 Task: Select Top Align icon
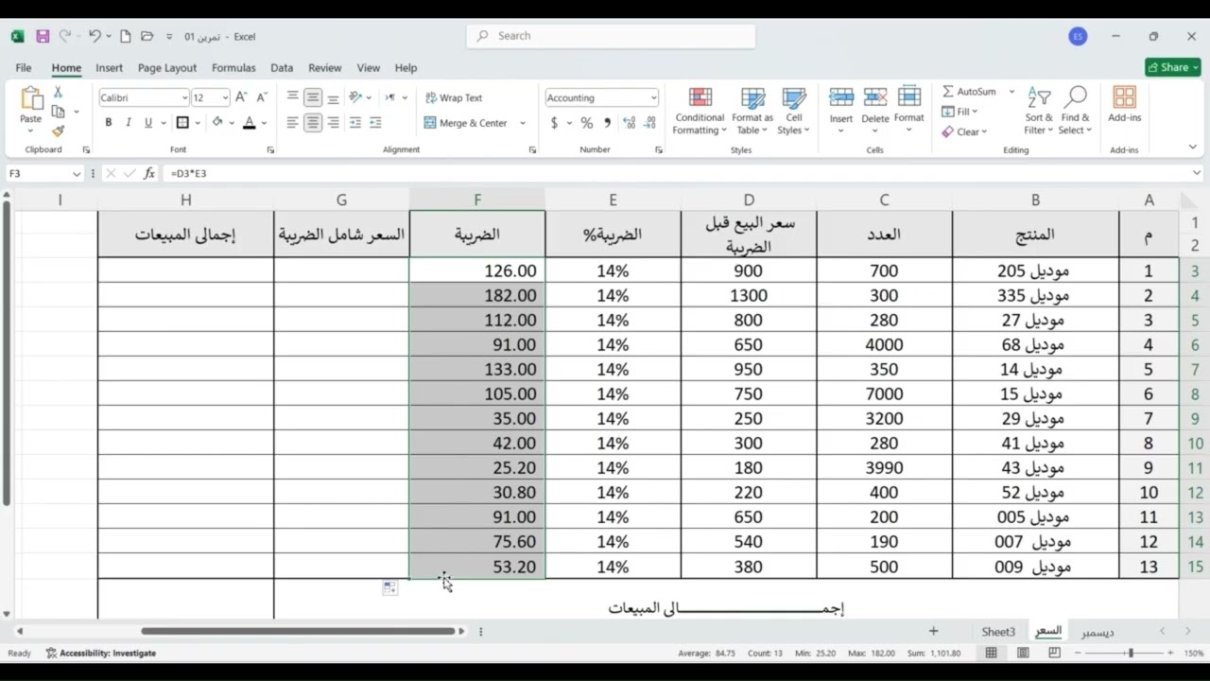(x=293, y=97)
